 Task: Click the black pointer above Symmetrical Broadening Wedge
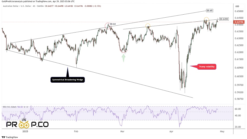[x=67, y=72]
